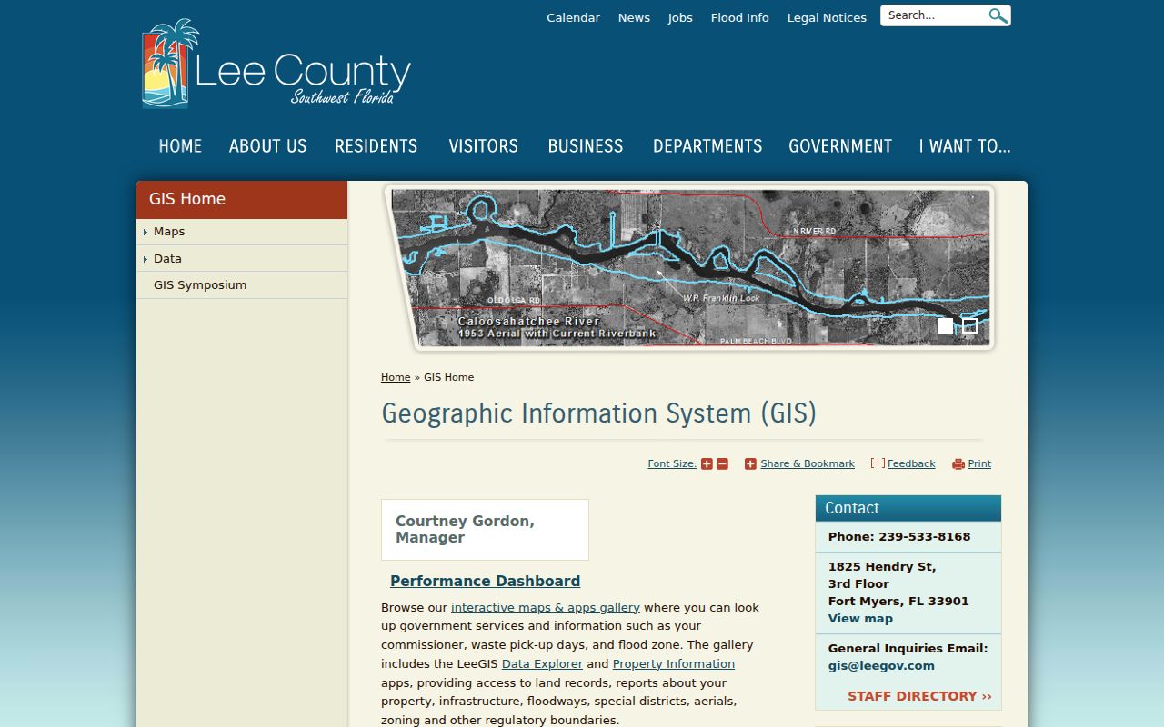Click the Share & Bookmark plus icon
The image size is (1164, 727).
tap(750, 464)
